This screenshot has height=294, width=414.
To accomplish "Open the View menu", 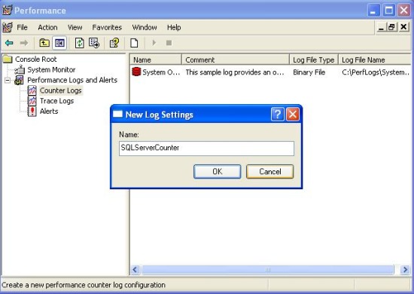I will pyautogui.click(x=75, y=27).
